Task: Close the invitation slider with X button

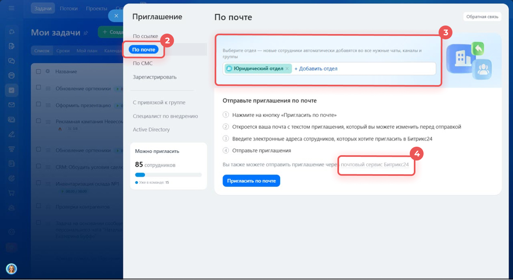Action: [116, 16]
